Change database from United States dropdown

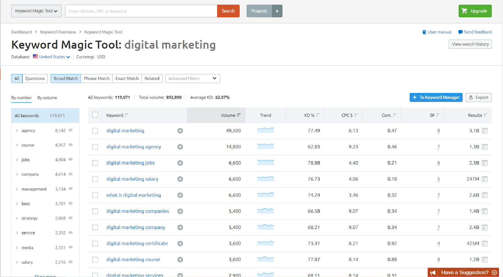coord(52,57)
